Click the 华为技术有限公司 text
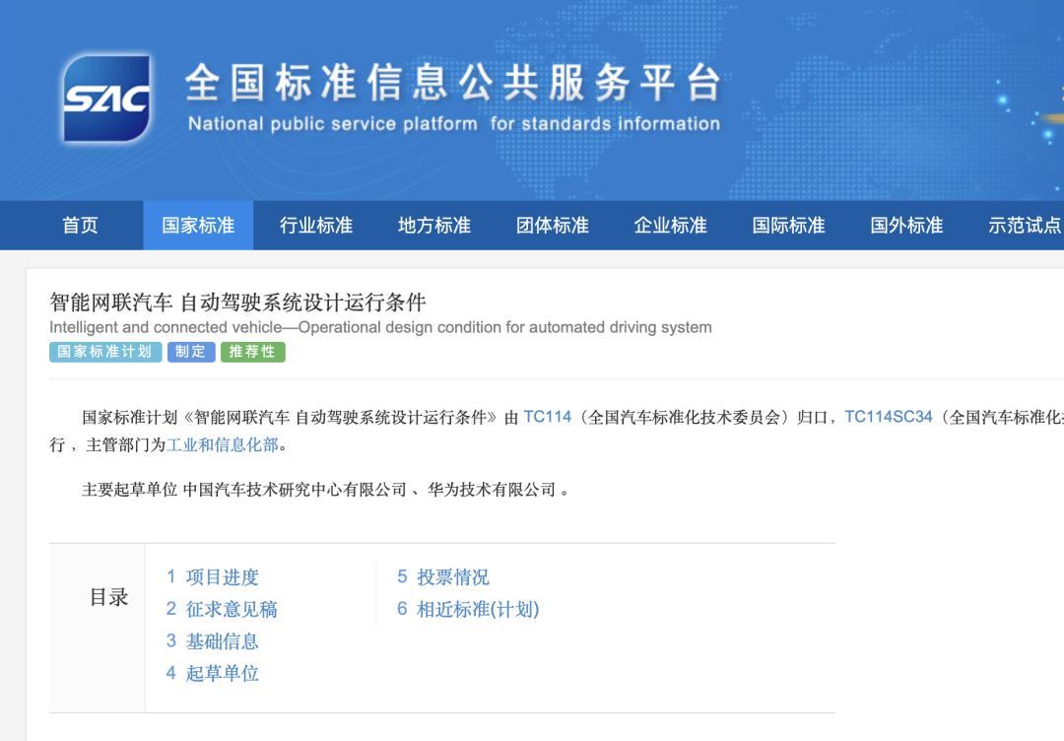The width and height of the screenshot is (1064, 741). pos(492,490)
